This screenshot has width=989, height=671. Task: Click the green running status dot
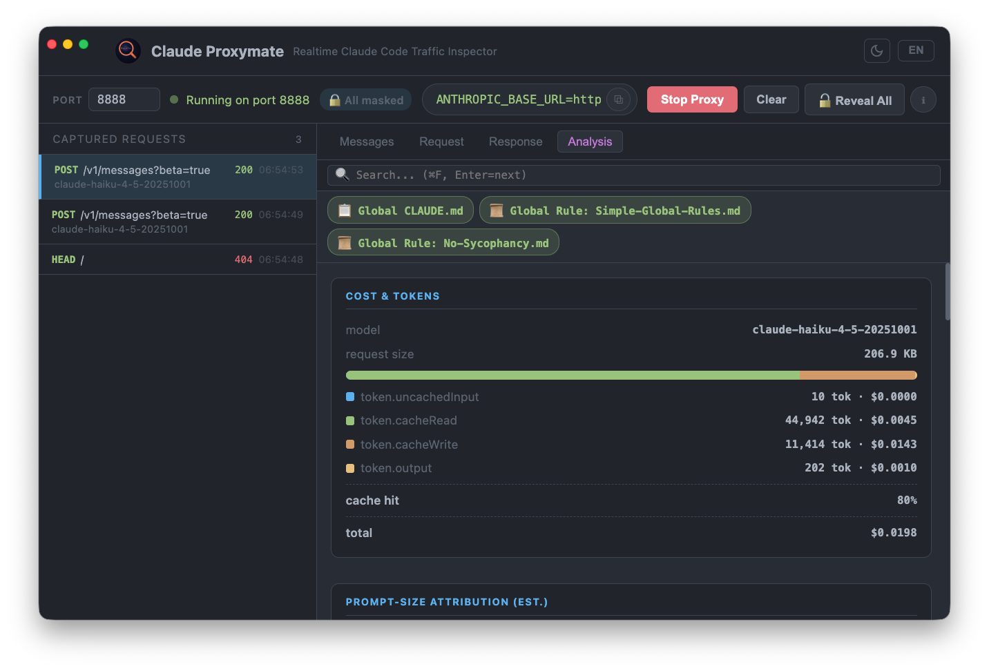coord(174,99)
